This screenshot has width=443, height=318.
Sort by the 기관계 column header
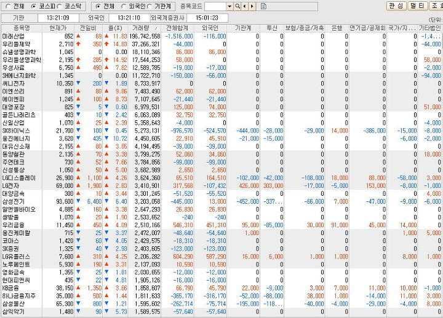243,28
